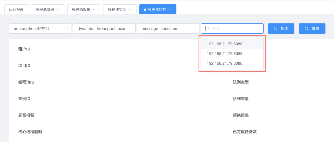Open the 线程池报警 tab

click(x=84, y=10)
